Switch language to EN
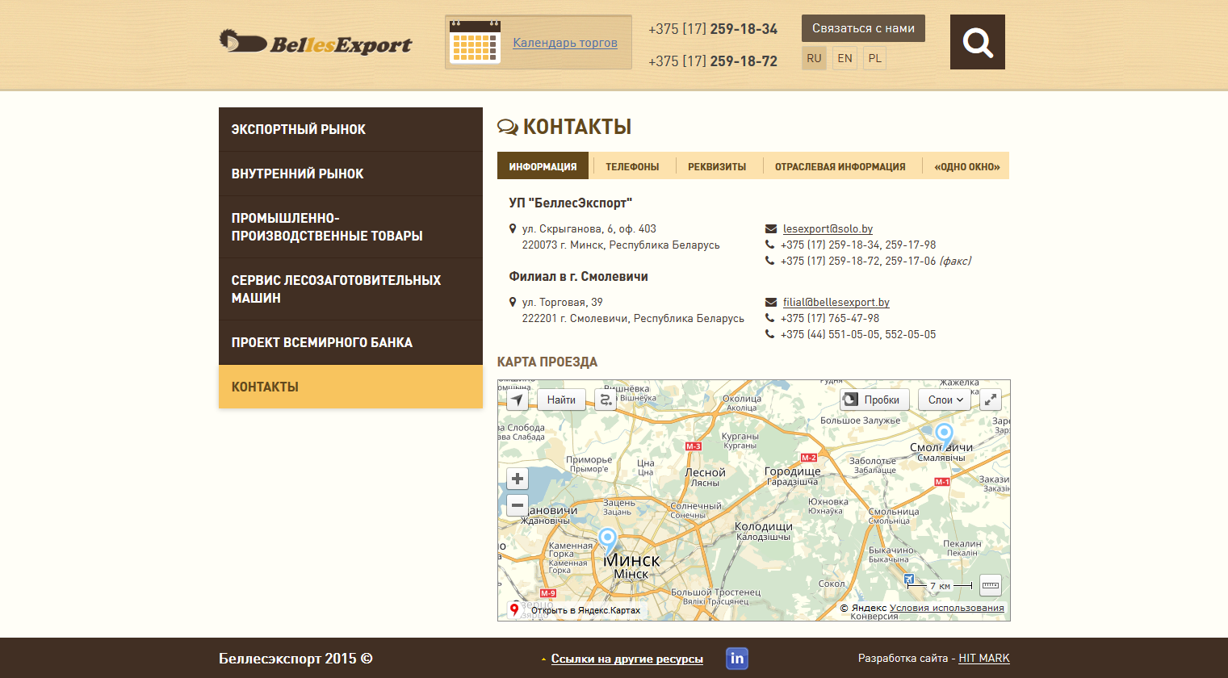 point(845,58)
